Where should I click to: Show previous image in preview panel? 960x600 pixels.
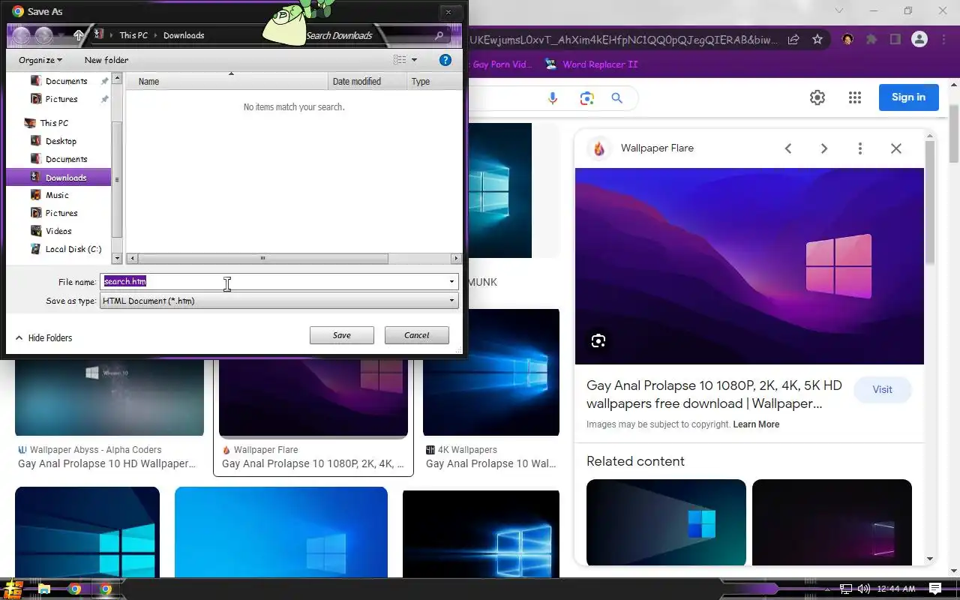(788, 148)
